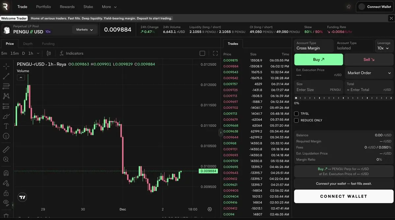Select the ruler measure tool
The height and width of the screenshot is (220, 395).
[6, 149]
